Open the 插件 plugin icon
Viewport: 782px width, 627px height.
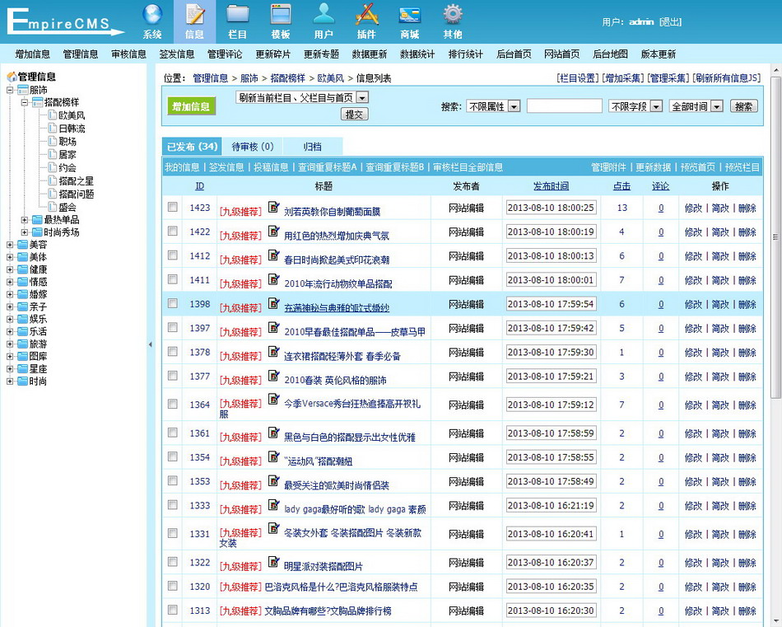pyautogui.click(x=366, y=16)
